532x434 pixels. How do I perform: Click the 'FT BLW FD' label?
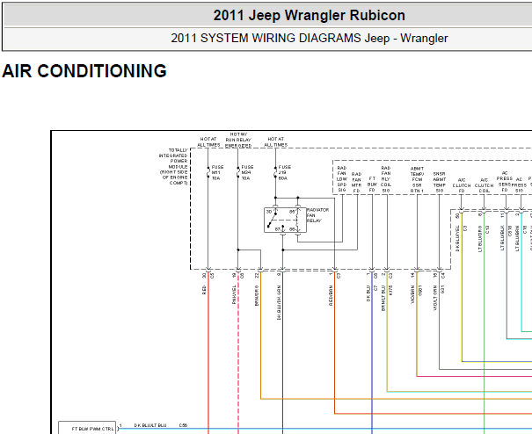(372, 184)
